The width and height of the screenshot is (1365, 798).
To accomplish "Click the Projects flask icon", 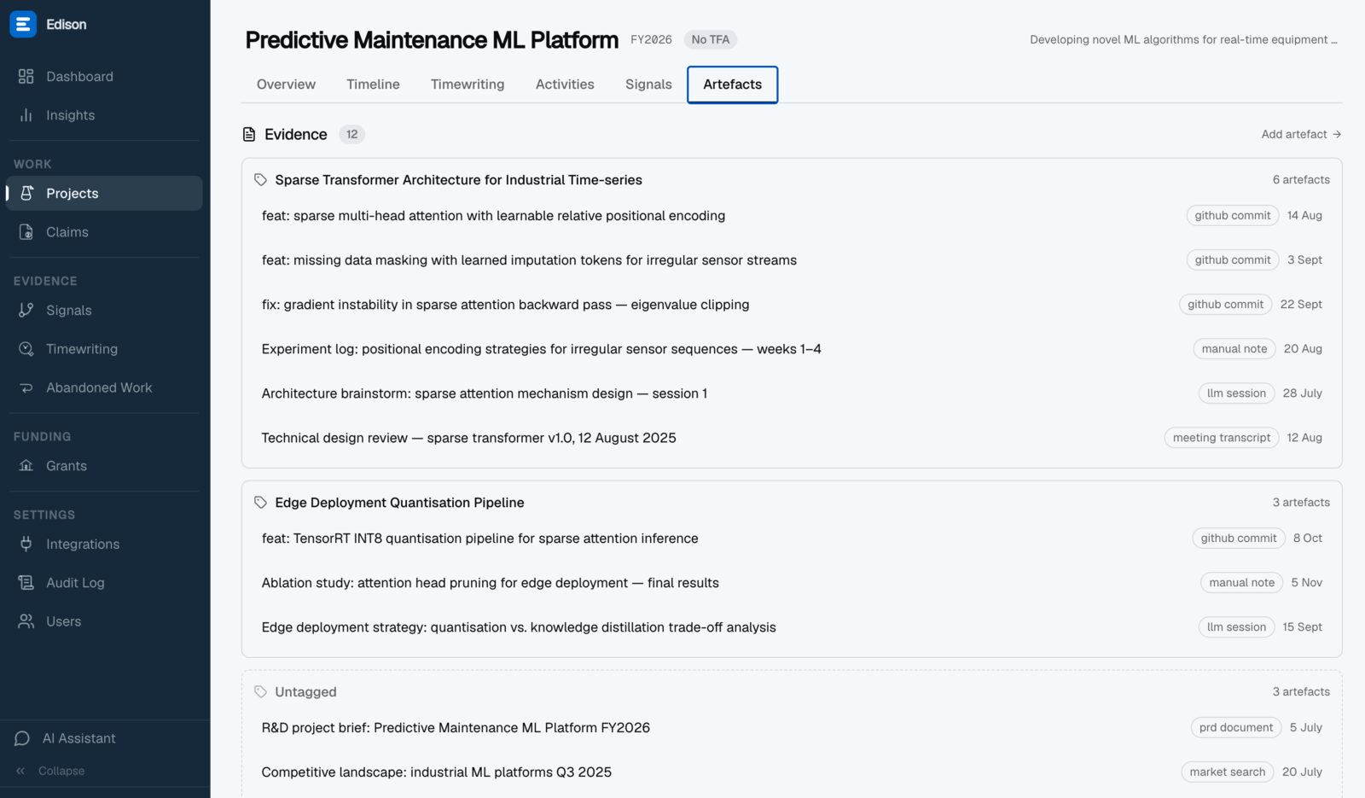I will tap(26, 194).
